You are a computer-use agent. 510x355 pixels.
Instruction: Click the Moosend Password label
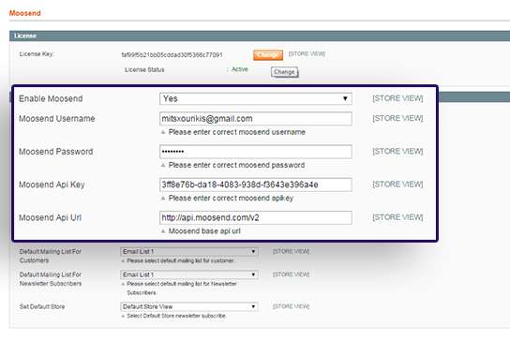click(x=56, y=152)
